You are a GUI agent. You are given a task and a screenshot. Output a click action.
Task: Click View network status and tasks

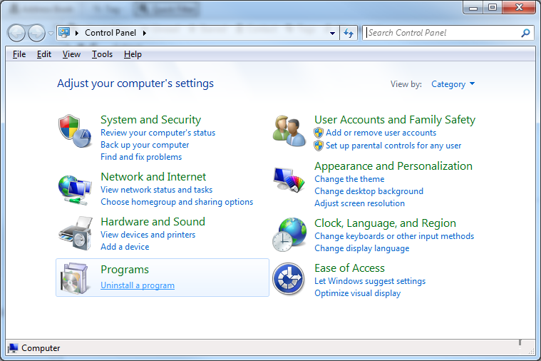pyautogui.click(x=156, y=190)
